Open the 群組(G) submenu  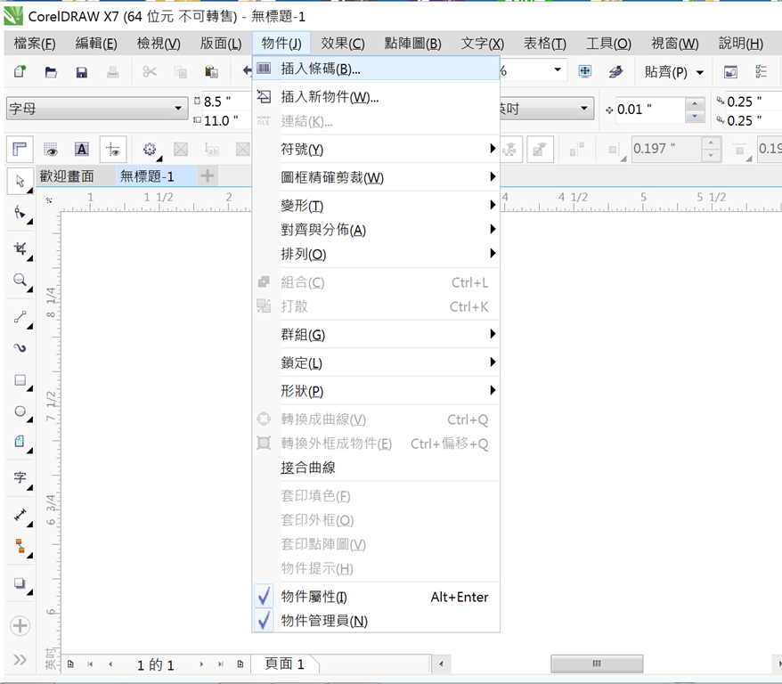coord(376,335)
